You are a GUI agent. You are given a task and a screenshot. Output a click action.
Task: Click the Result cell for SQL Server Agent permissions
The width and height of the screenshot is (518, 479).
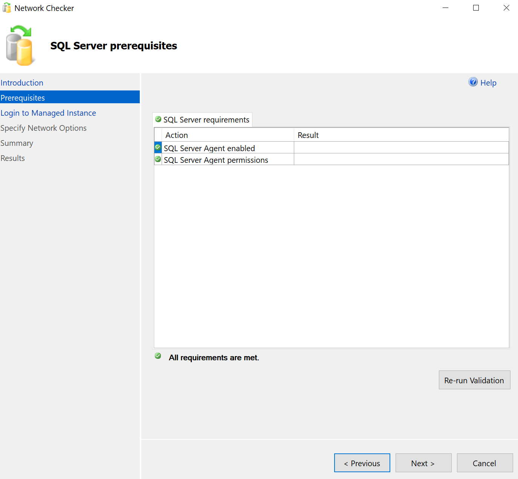[x=401, y=159]
